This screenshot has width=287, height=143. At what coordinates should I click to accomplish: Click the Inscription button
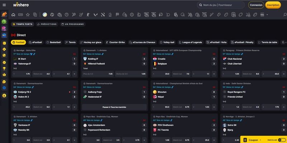[273, 5]
